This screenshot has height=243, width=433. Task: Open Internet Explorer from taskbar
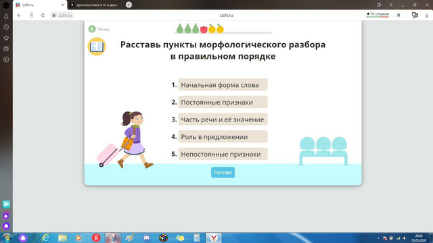pyautogui.click(x=45, y=238)
